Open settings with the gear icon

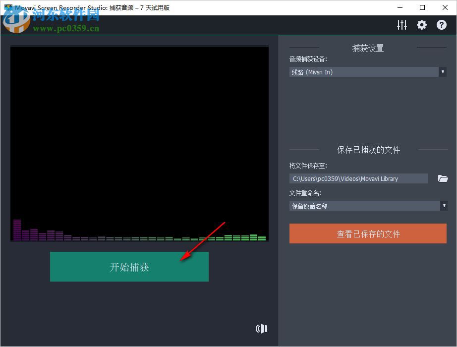[x=421, y=24]
